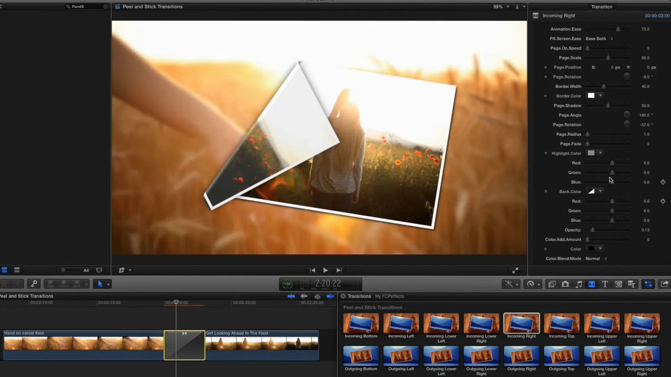Open the Retime speed menu

tap(533, 284)
